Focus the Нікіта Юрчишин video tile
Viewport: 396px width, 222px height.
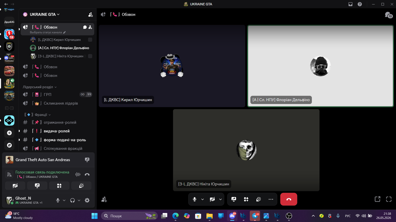(246, 150)
